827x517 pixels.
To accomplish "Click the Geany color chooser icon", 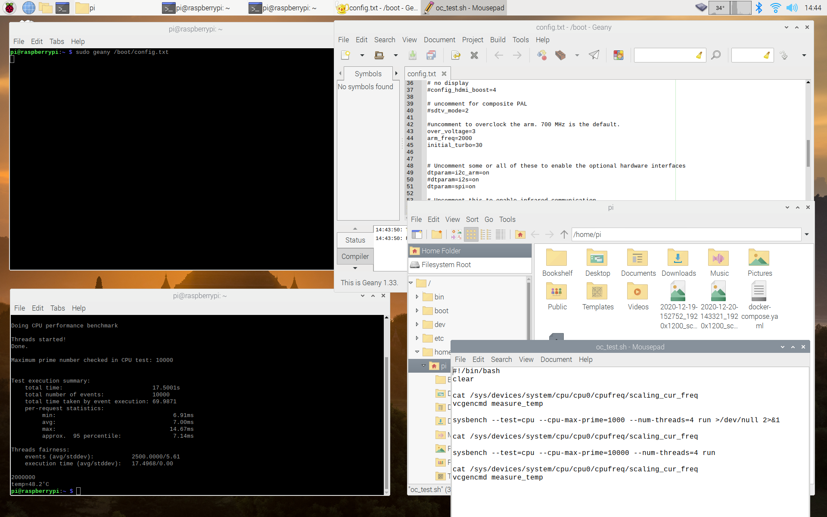I will (619, 55).
